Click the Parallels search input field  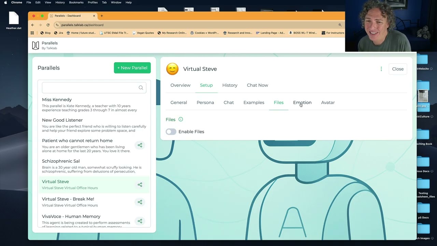coord(94,88)
